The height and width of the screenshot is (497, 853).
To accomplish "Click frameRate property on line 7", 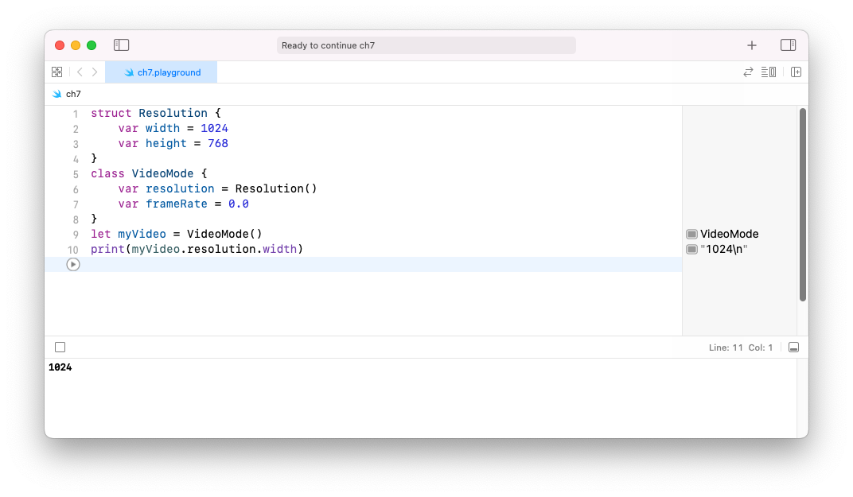I will (177, 204).
